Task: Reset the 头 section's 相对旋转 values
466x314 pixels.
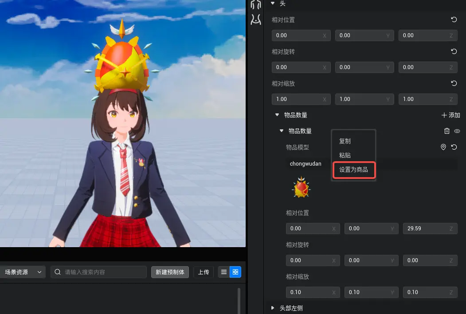Action: point(454,51)
